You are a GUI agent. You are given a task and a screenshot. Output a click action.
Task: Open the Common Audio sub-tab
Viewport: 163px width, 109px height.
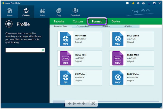[x=83, y=26]
